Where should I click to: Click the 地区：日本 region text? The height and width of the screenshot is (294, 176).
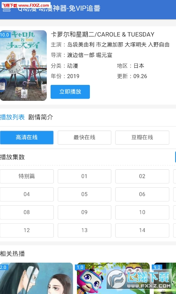point(130,66)
